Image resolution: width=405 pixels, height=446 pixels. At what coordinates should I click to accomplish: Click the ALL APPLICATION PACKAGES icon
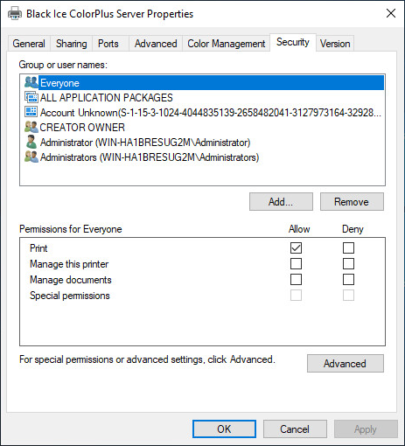31,97
